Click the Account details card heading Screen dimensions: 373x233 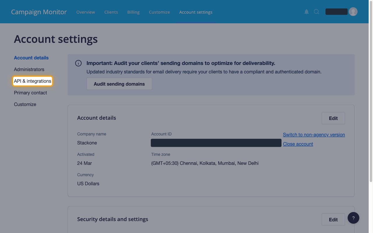(x=96, y=118)
